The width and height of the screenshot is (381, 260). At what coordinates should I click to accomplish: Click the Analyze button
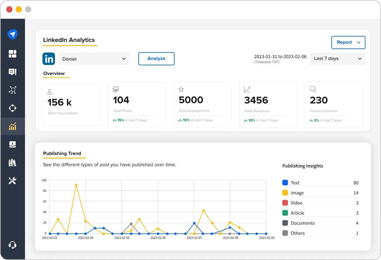(x=156, y=58)
